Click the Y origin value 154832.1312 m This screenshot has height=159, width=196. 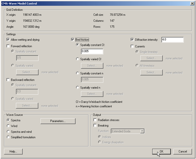click(x=32, y=21)
